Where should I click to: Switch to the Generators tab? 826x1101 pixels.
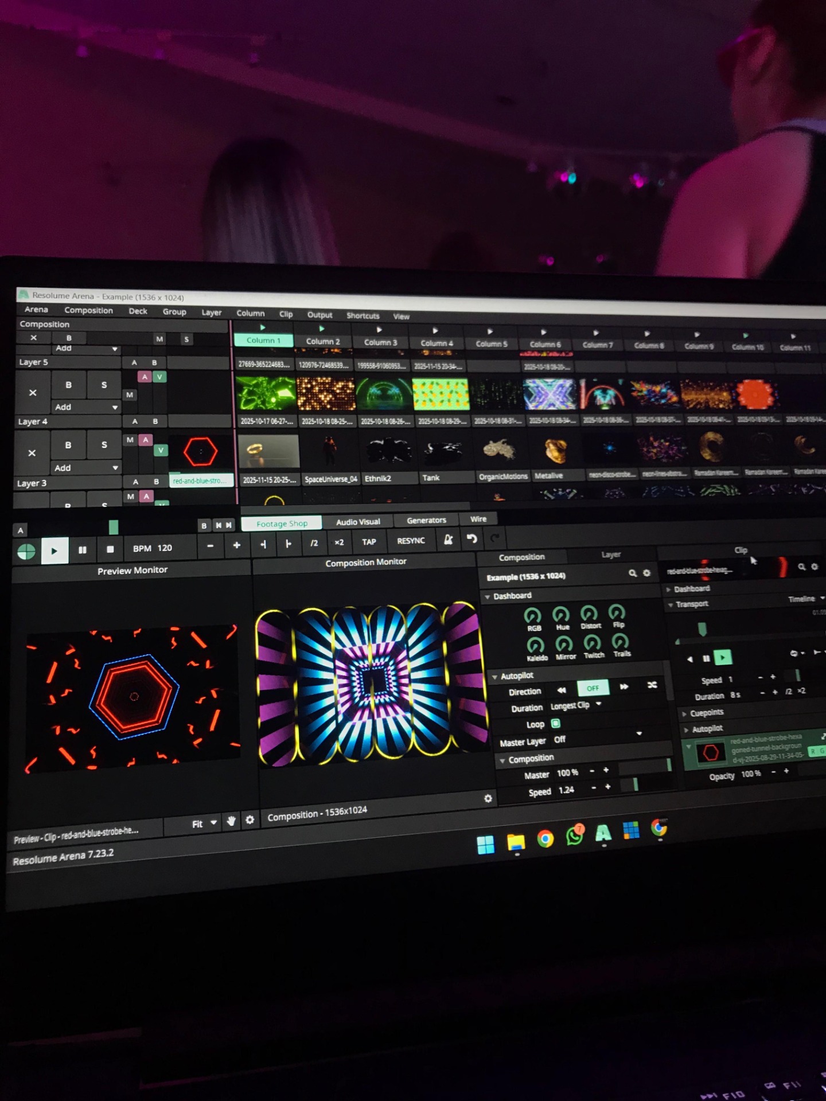[426, 520]
